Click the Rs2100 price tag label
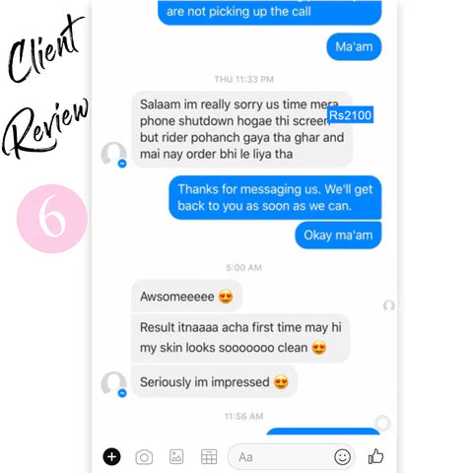The width and height of the screenshot is (473, 473). pos(350,115)
